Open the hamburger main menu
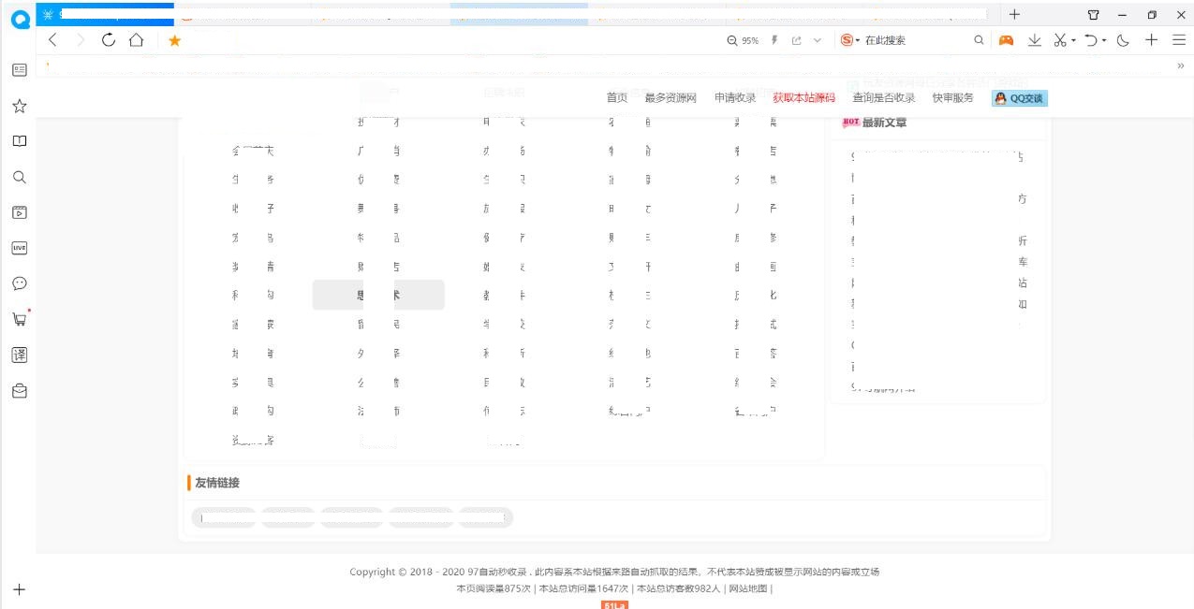 [1178, 40]
